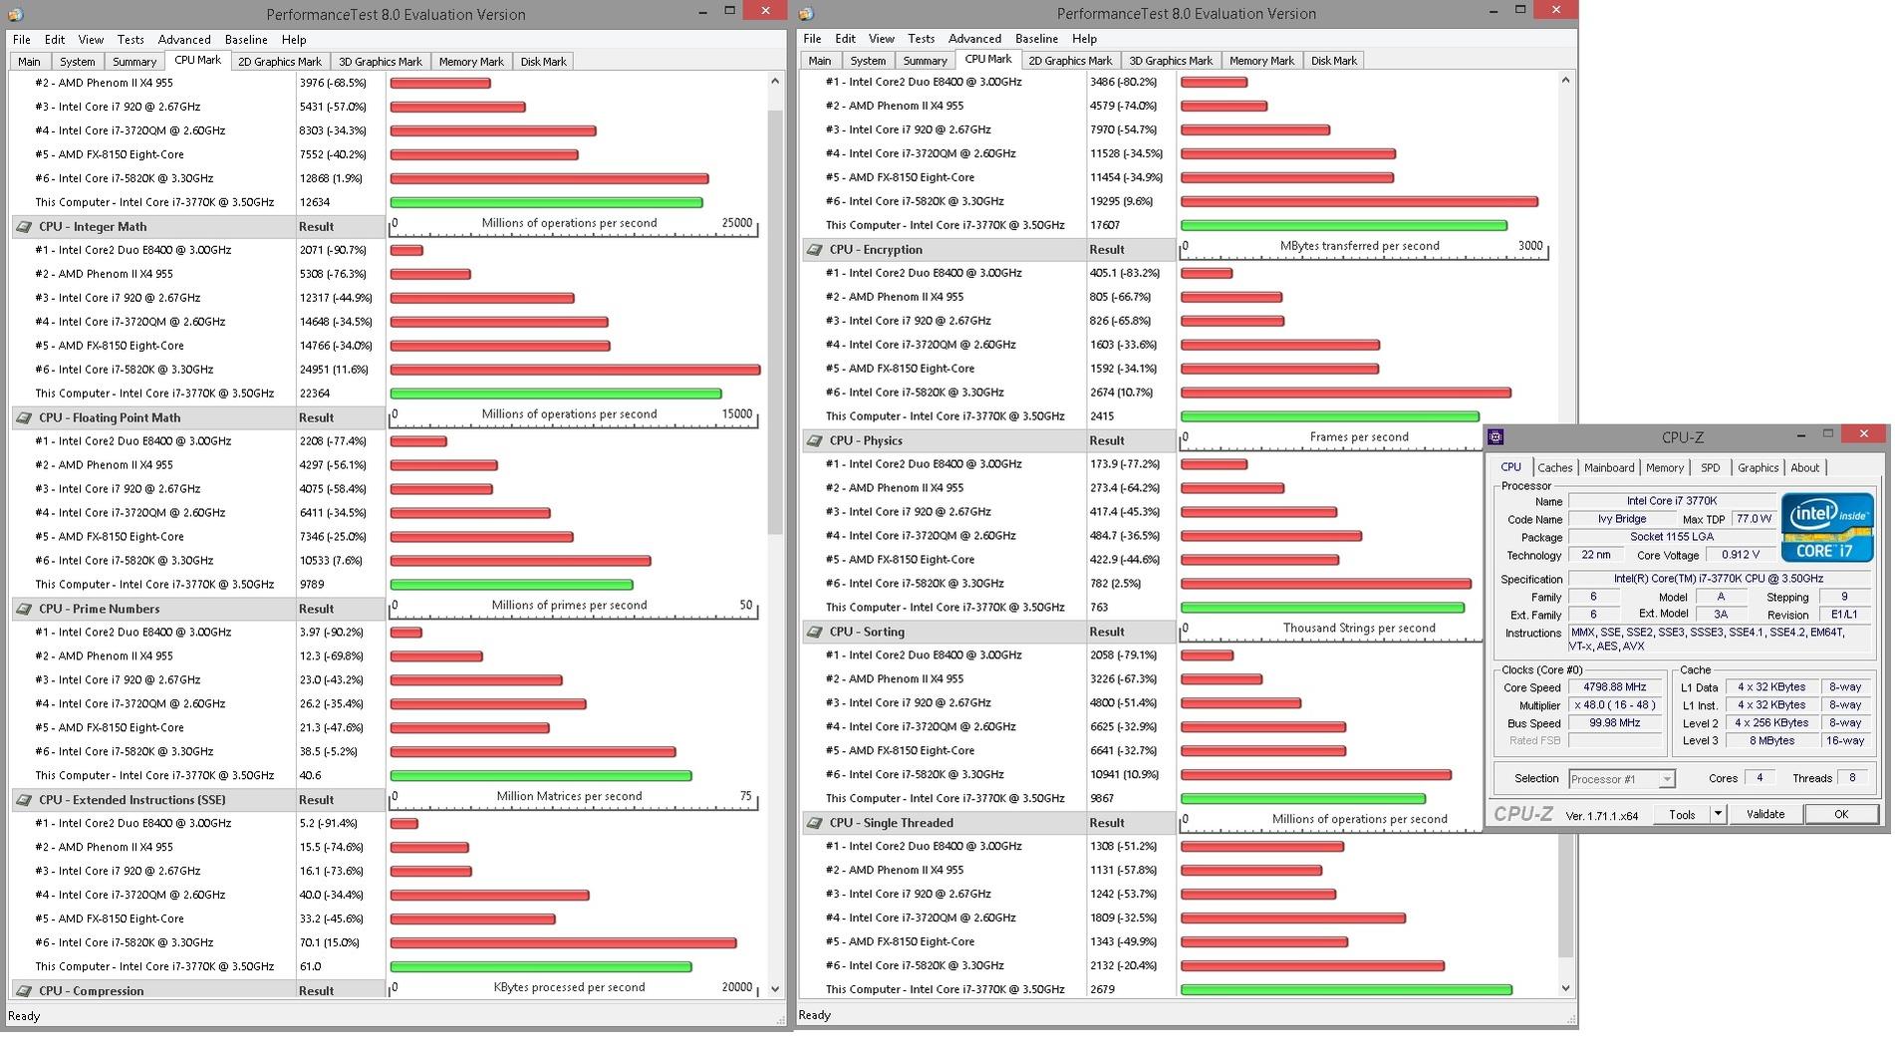This screenshot has height=1046, width=1895.
Task: Click the left window vertical scrollbar thumb
Action: 775,321
